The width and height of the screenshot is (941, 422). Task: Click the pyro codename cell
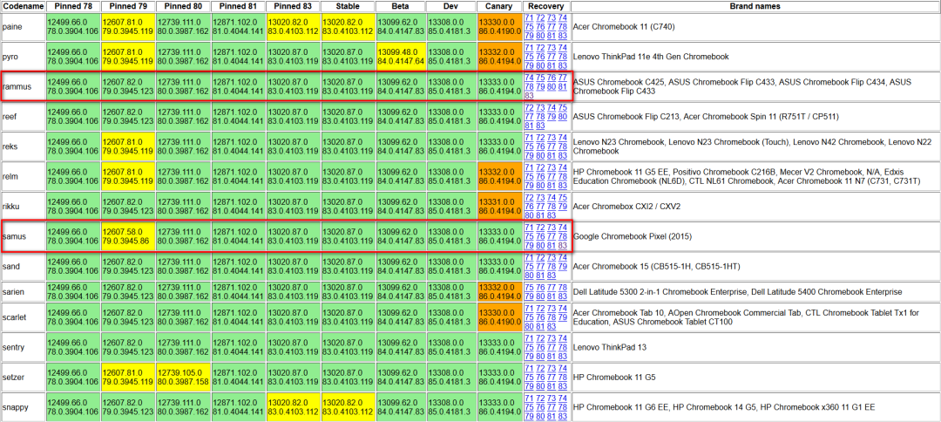coord(23,57)
